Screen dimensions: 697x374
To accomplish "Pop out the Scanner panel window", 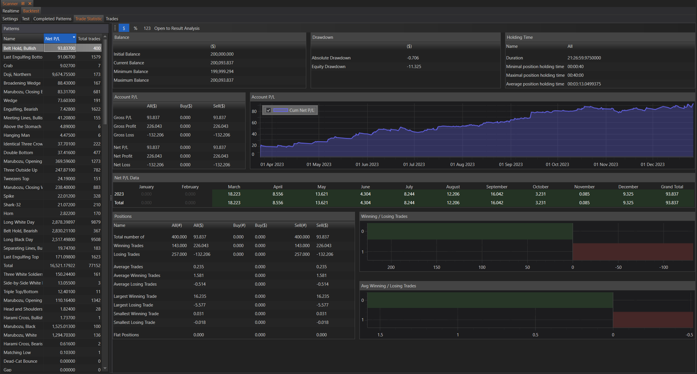I will pyautogui.click(x=23, y=3).
